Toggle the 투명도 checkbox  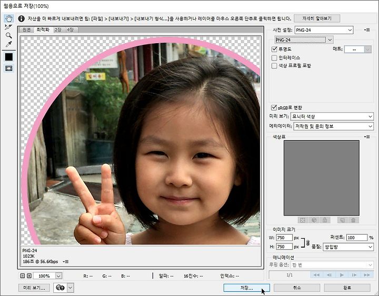274,49
